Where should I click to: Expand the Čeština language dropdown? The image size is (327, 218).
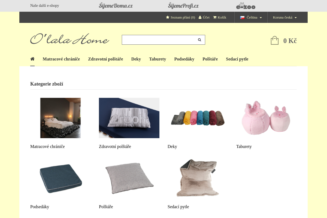[x=251, y=17]
